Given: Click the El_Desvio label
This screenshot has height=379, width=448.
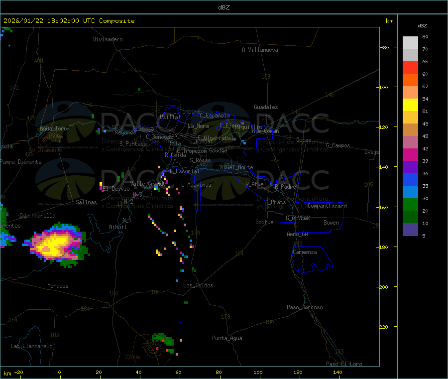Looking at the screenshot, I should click(x=116, y=189).
